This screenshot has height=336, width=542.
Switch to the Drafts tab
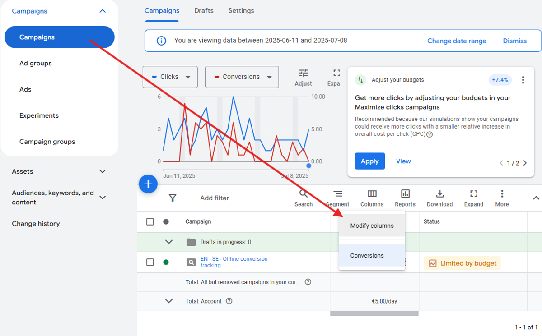tap(204, 10)
